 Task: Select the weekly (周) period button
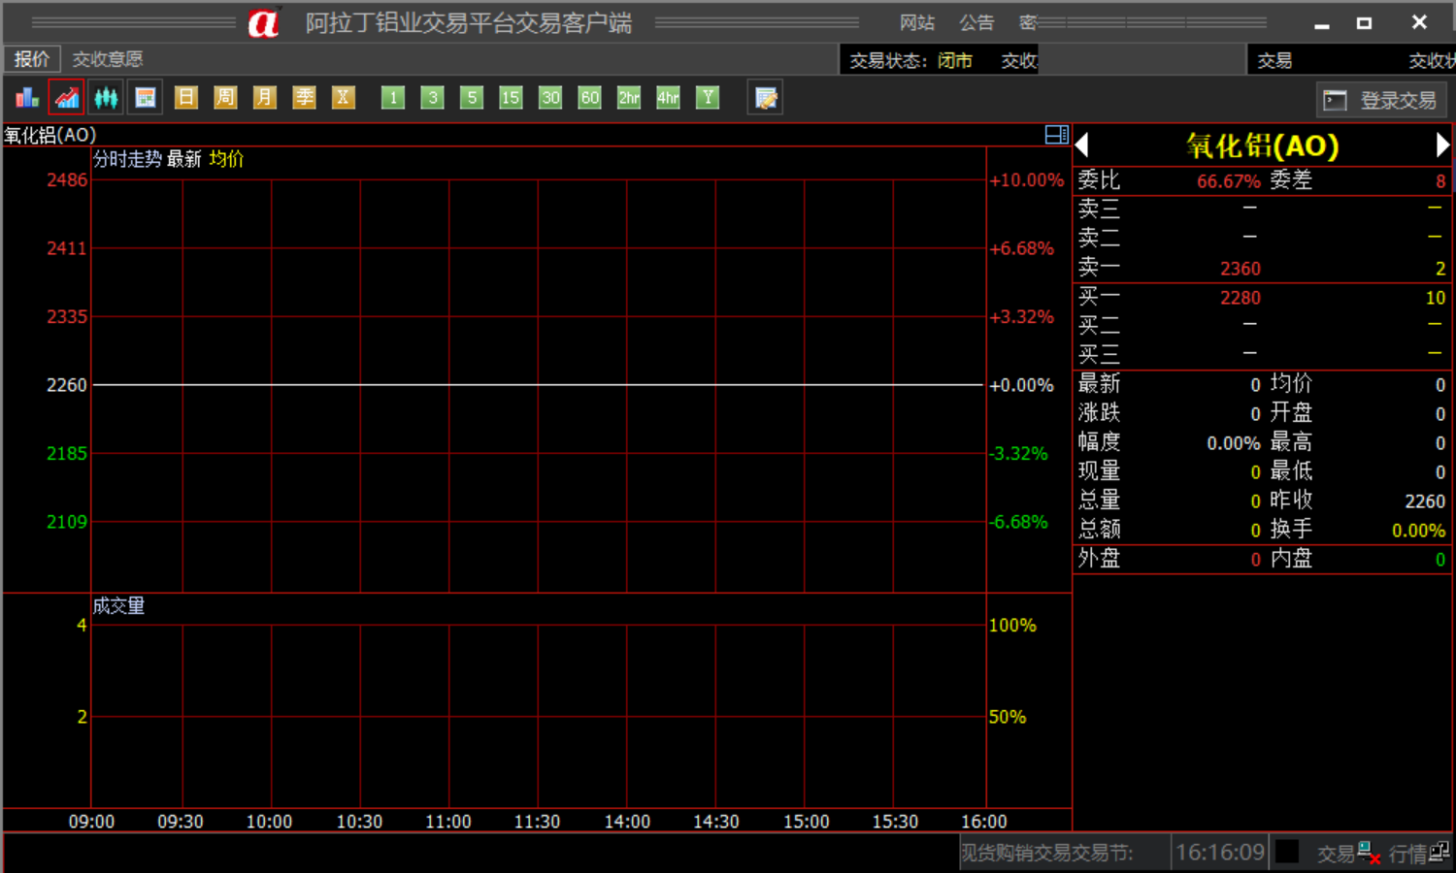click(225, 97)
